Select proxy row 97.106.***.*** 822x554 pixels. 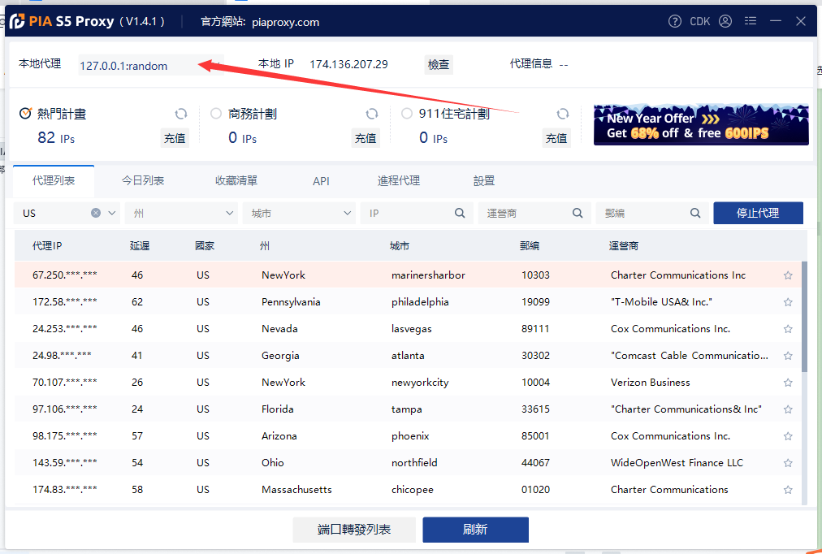pos(408,409)
